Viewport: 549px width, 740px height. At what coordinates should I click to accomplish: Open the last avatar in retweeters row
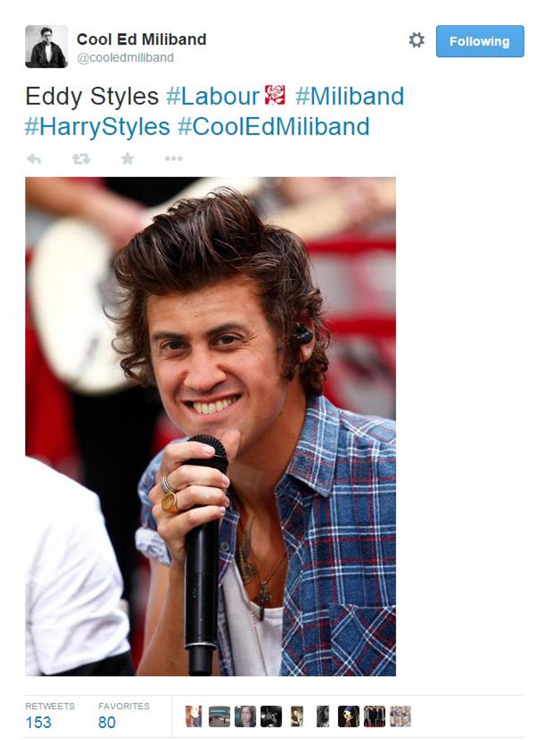point(401,716)
